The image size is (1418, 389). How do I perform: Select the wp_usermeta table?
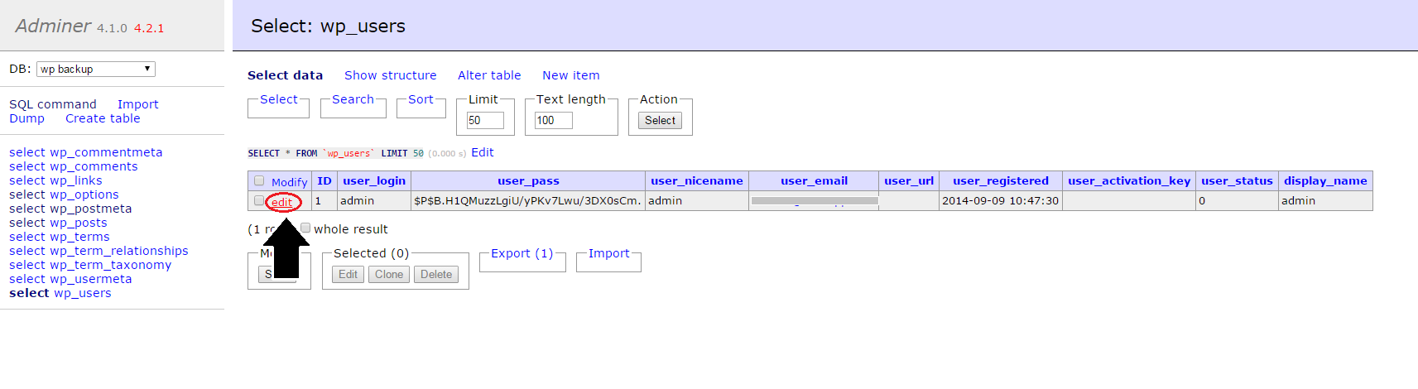click(91, 279)
